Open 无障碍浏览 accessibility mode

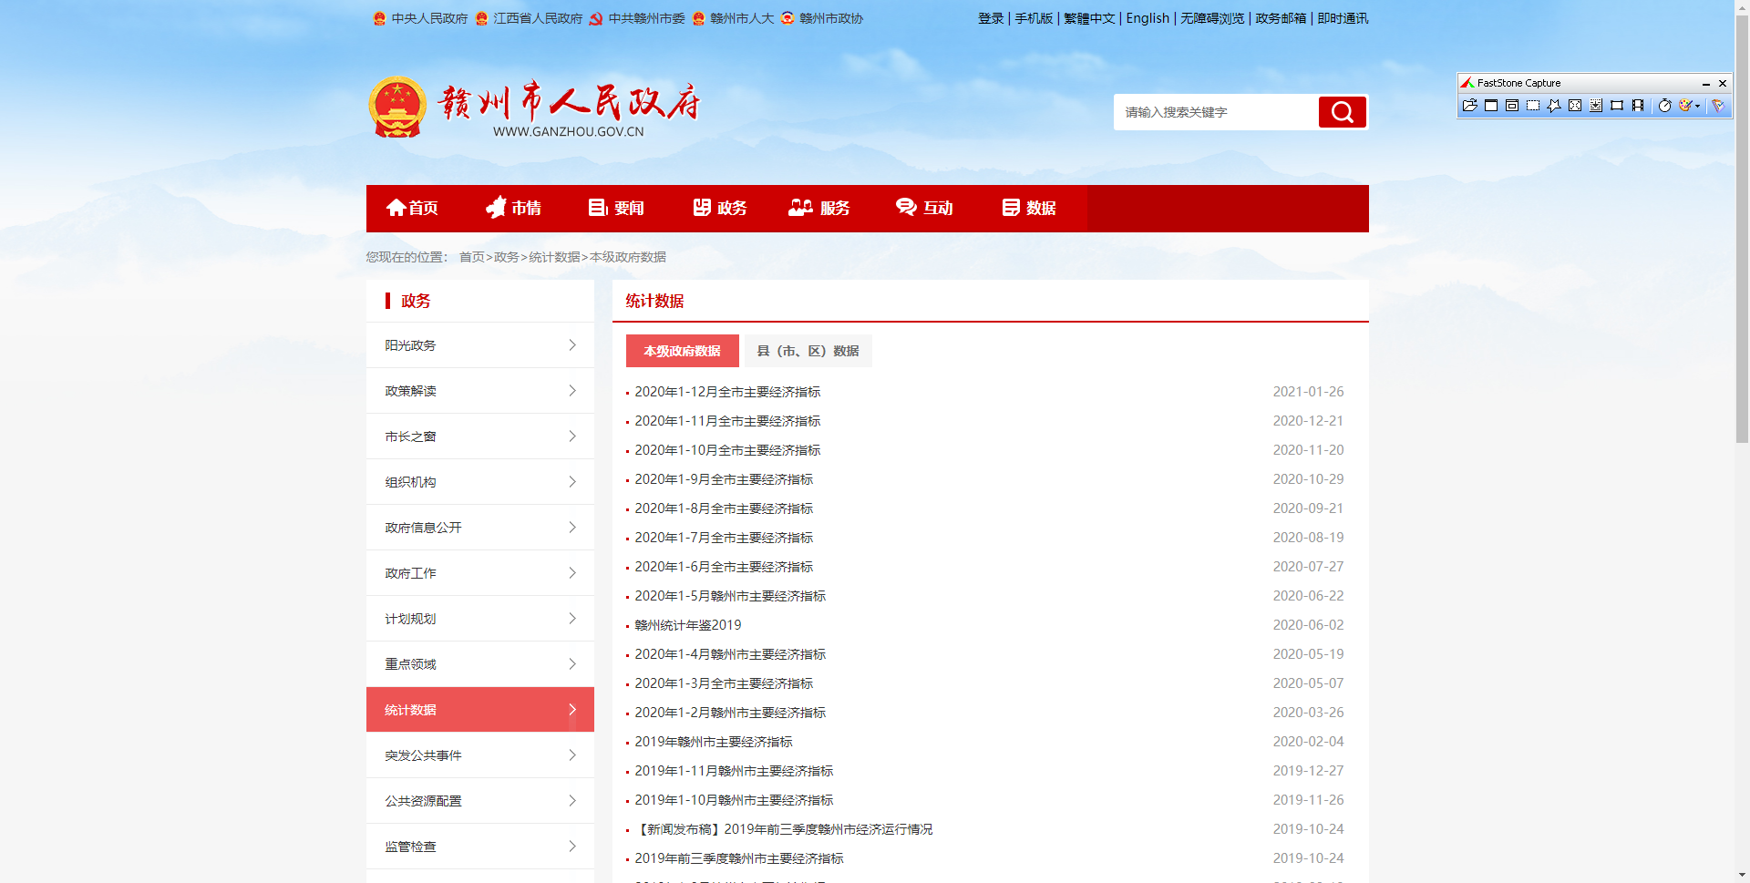pyautogui.click(x=1212, y=18)
